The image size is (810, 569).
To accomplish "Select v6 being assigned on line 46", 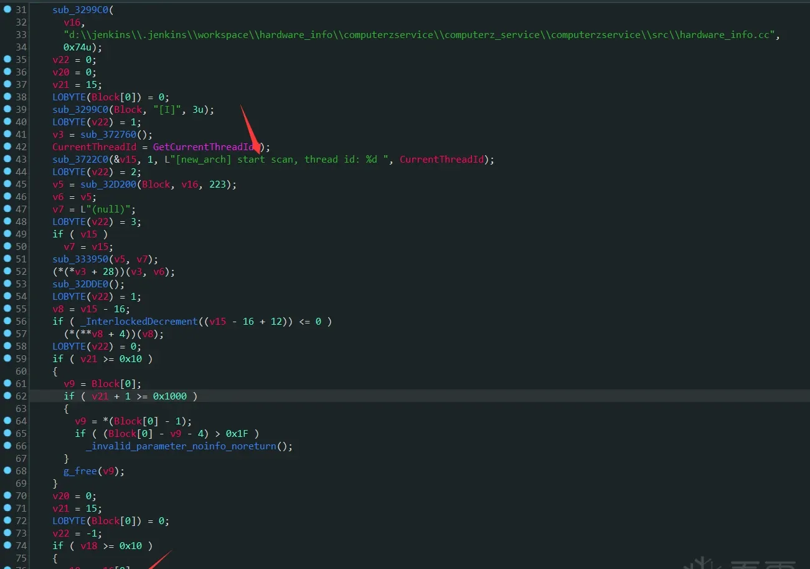I will point(58,196).
